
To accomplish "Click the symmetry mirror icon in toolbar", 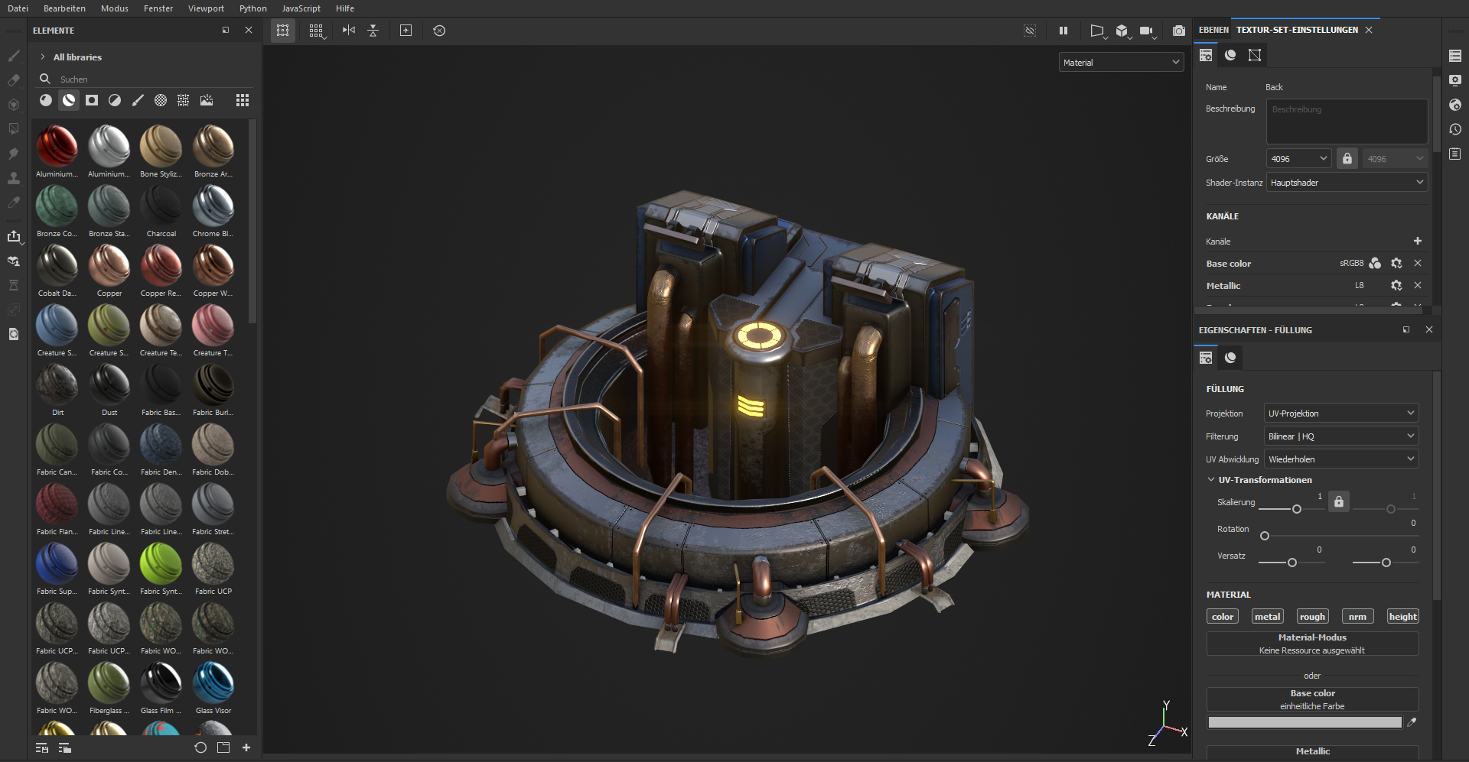I will tap(349, 31).
